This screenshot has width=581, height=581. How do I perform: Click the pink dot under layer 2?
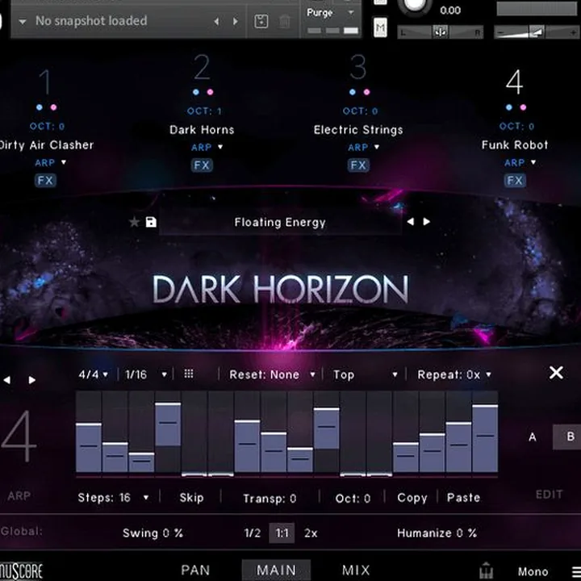[x=210, y=92]
